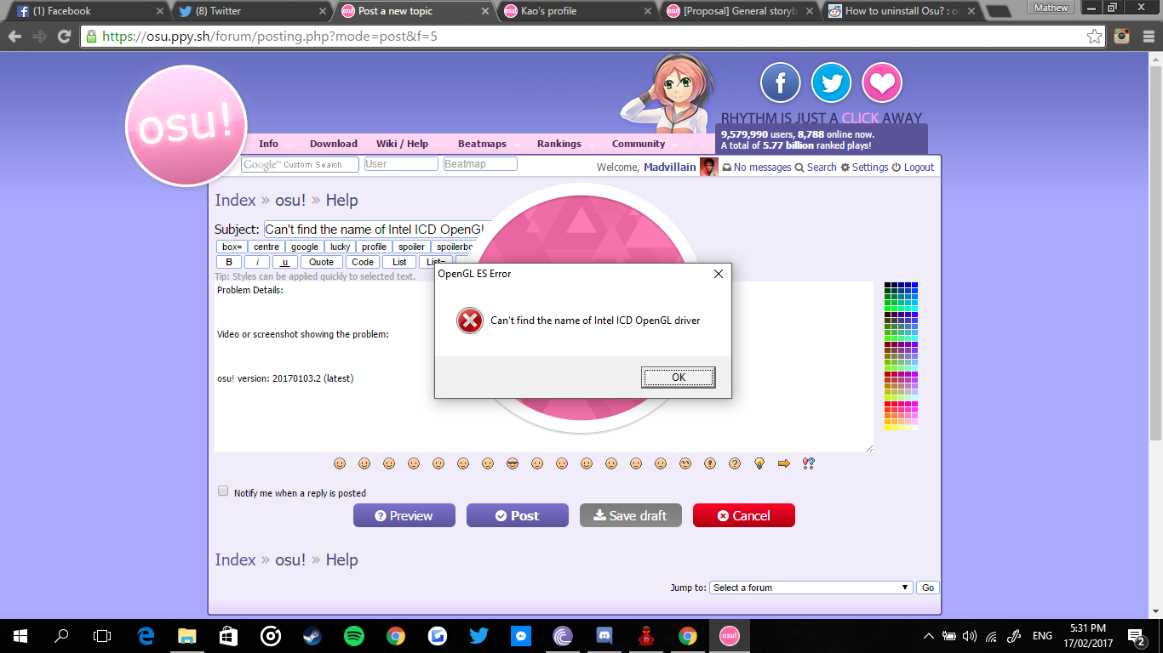Apply underline with the u button
This screenshot has height=653, width=1163.
click(x=285, y=262)
